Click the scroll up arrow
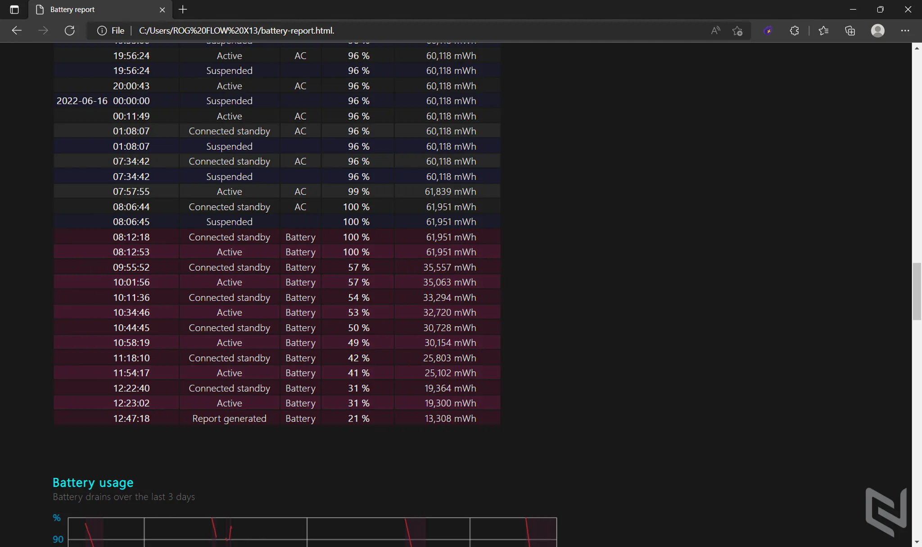922x547 pixels. [x=917, y=48]
